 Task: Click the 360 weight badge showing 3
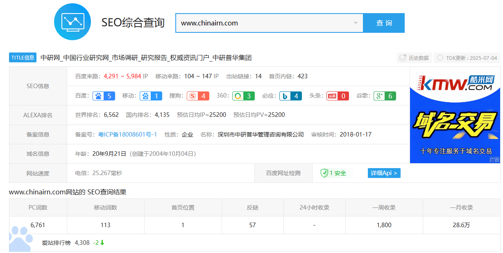(x=243, y=96)
